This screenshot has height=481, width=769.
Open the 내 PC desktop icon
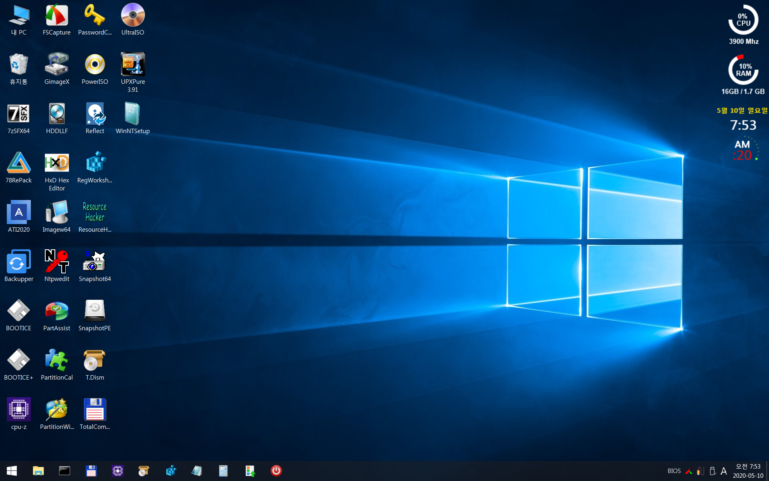pos(19,20)
